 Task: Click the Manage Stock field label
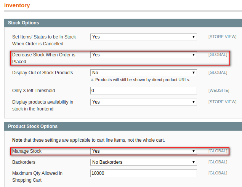click(27, 151)
